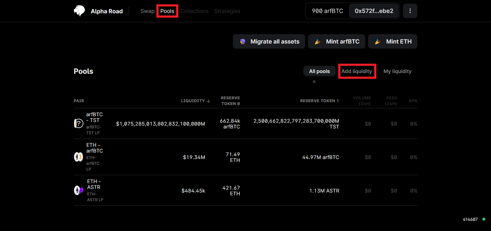The height and width of the screenshot is (231, 491).
Task: Switch to the All pools filter
Action: (319, 71)
